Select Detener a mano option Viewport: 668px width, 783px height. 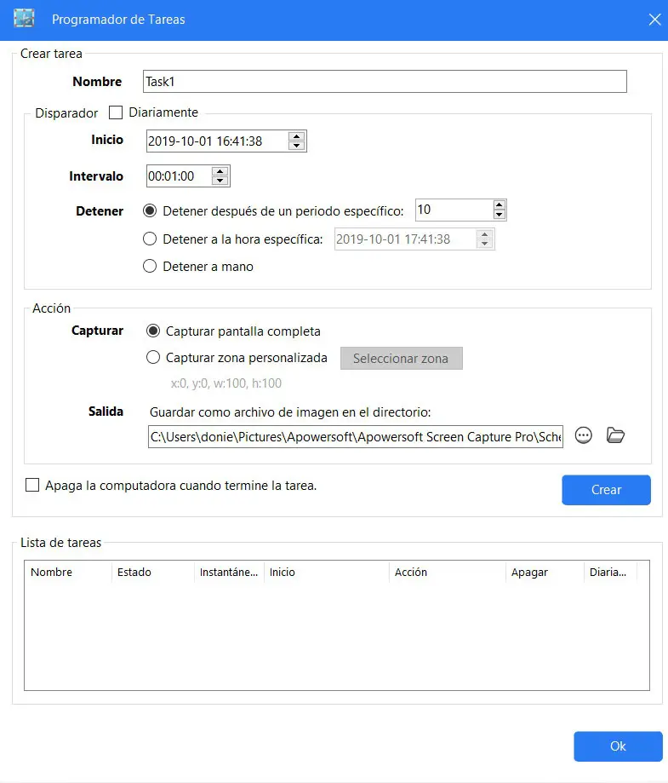click(150, 267)
